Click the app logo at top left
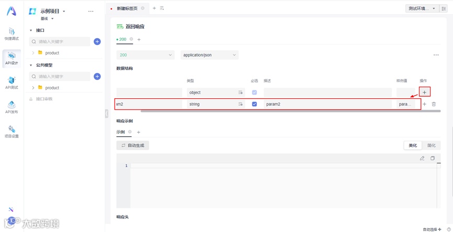Image resolution: width=453 pixels, height=232 pixels. tap(12, 11)
